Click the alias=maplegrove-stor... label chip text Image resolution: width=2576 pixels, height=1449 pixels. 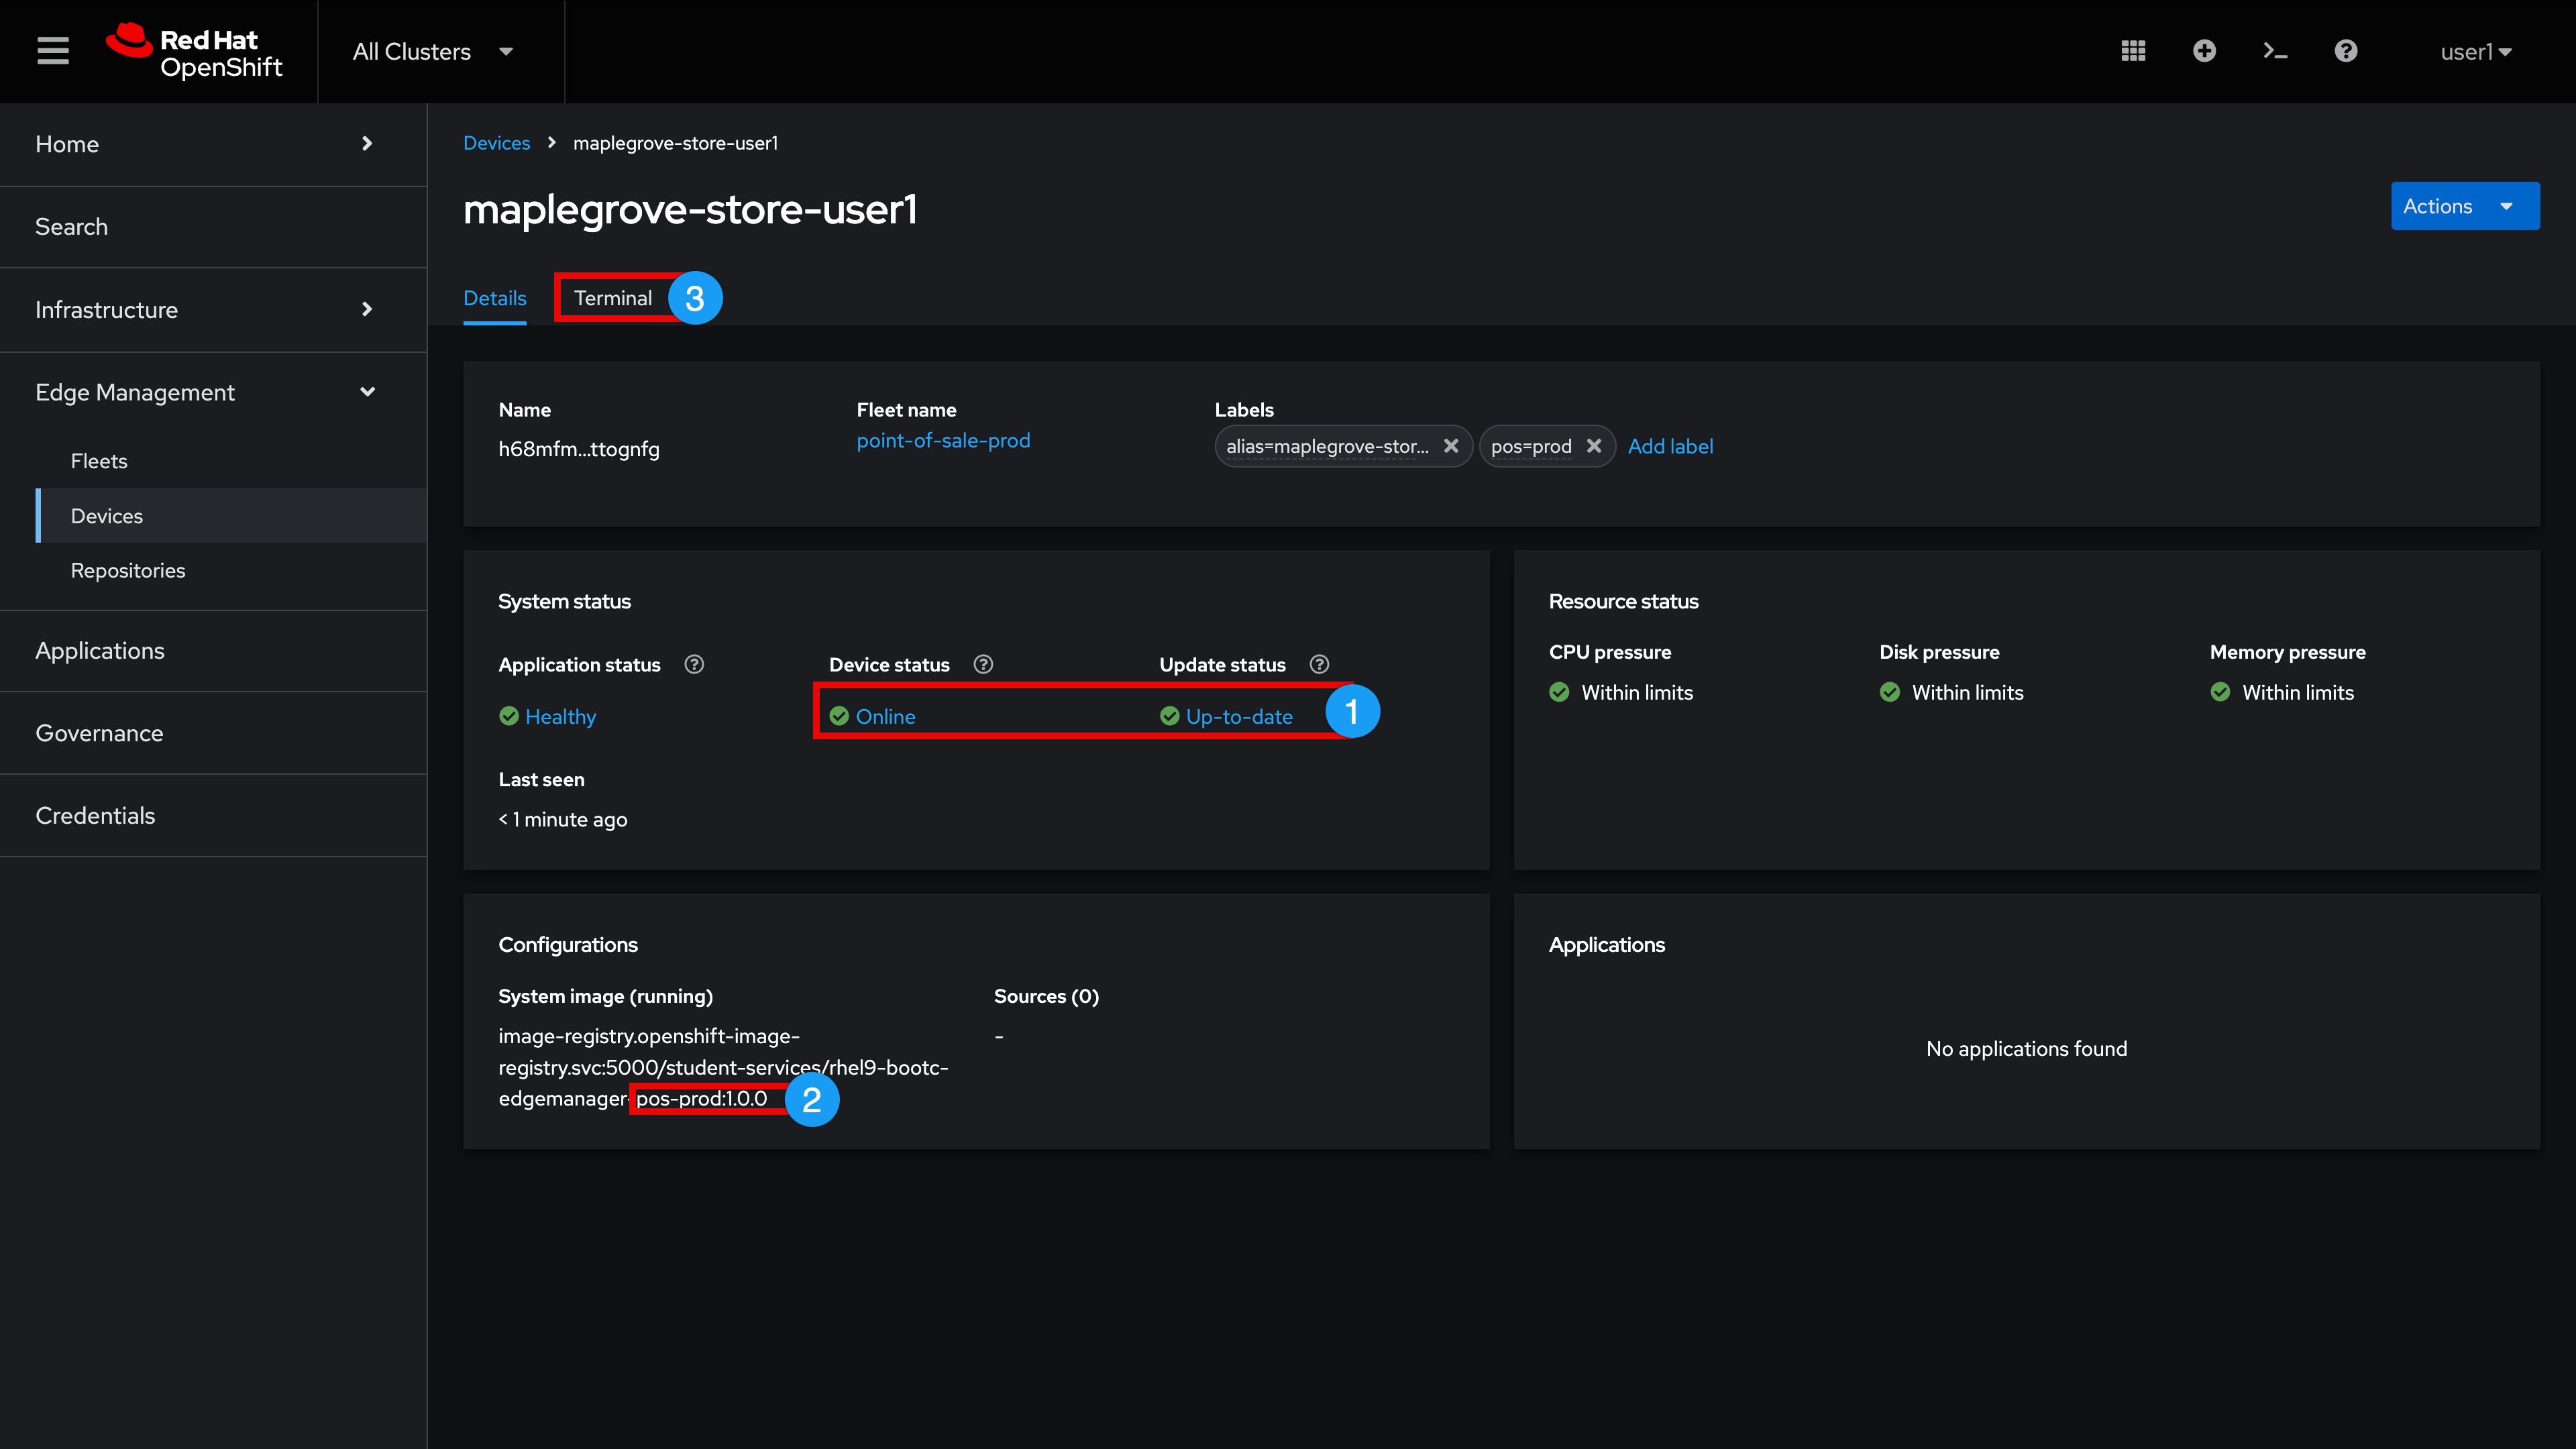coord(1327,446)
